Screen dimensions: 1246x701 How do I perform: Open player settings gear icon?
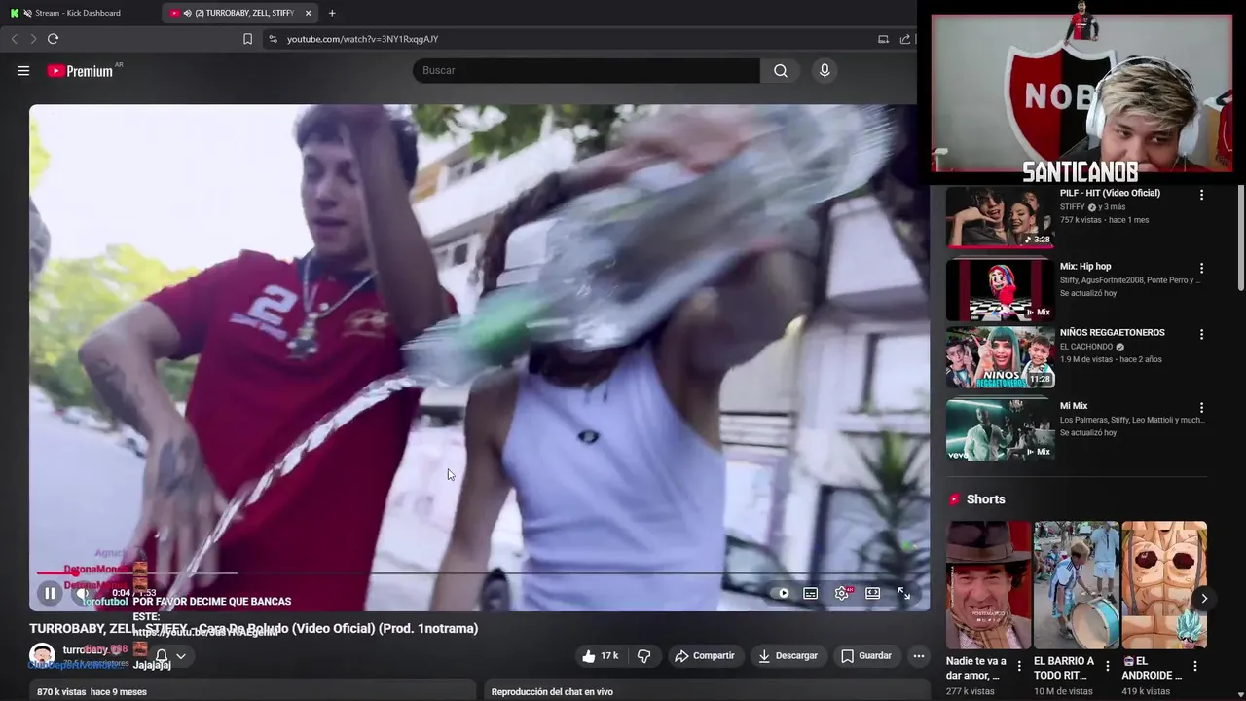tap(842, 593)
